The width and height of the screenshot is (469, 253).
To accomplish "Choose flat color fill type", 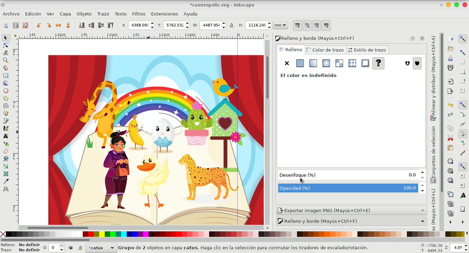I will [300, 63].
